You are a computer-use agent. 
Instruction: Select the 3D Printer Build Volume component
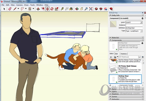[x=125, y=69]
